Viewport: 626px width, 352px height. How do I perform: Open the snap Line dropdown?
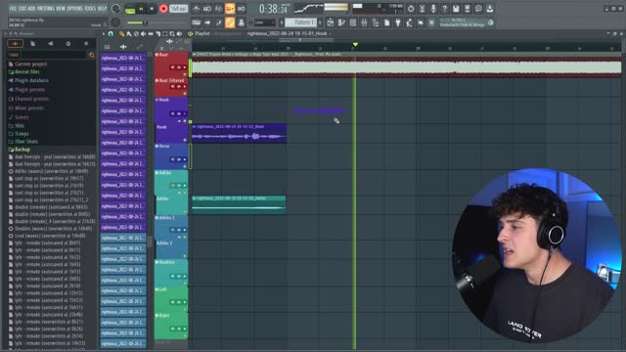[265, 22]
